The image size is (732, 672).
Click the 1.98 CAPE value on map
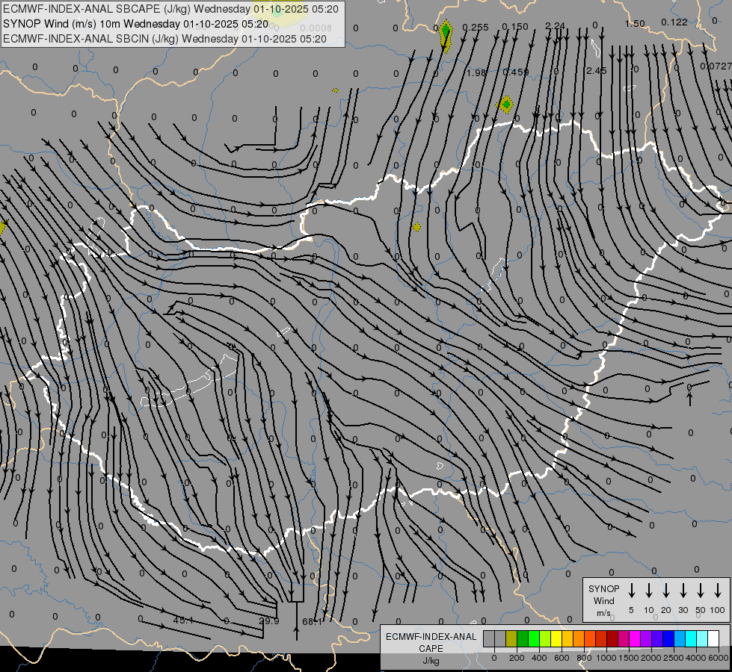point(476,72)
